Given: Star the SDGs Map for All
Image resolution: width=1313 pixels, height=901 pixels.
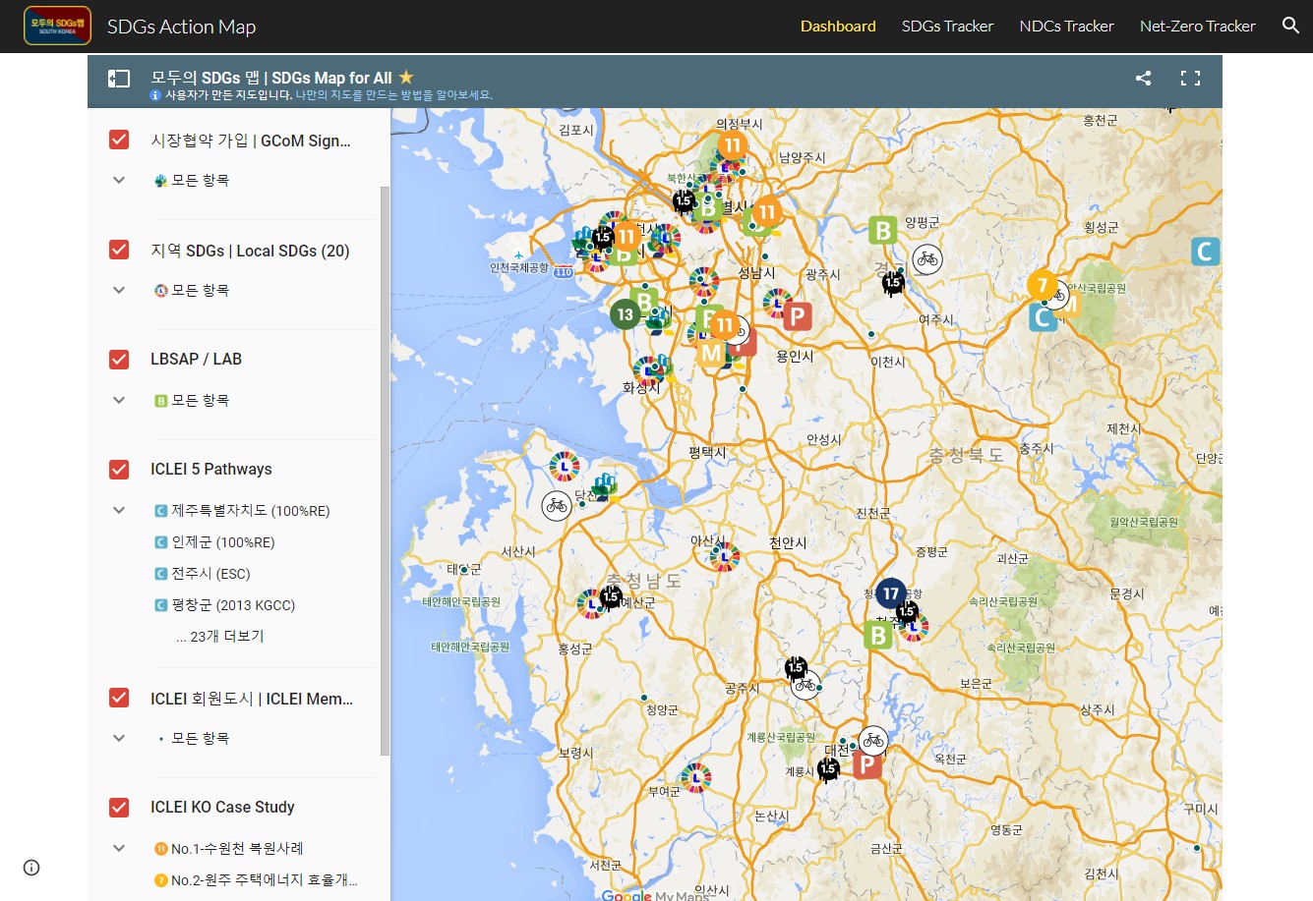Looking at the screenshot, I should [406, 78].
